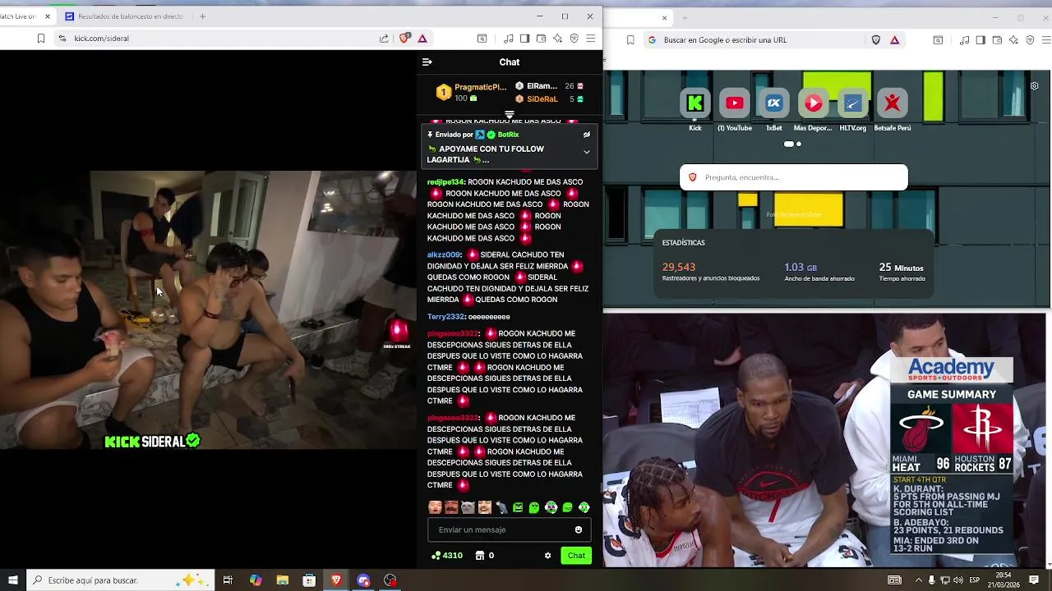
Task: Switch to second page of shortcut tiles
Action: (x=799, y=144)
